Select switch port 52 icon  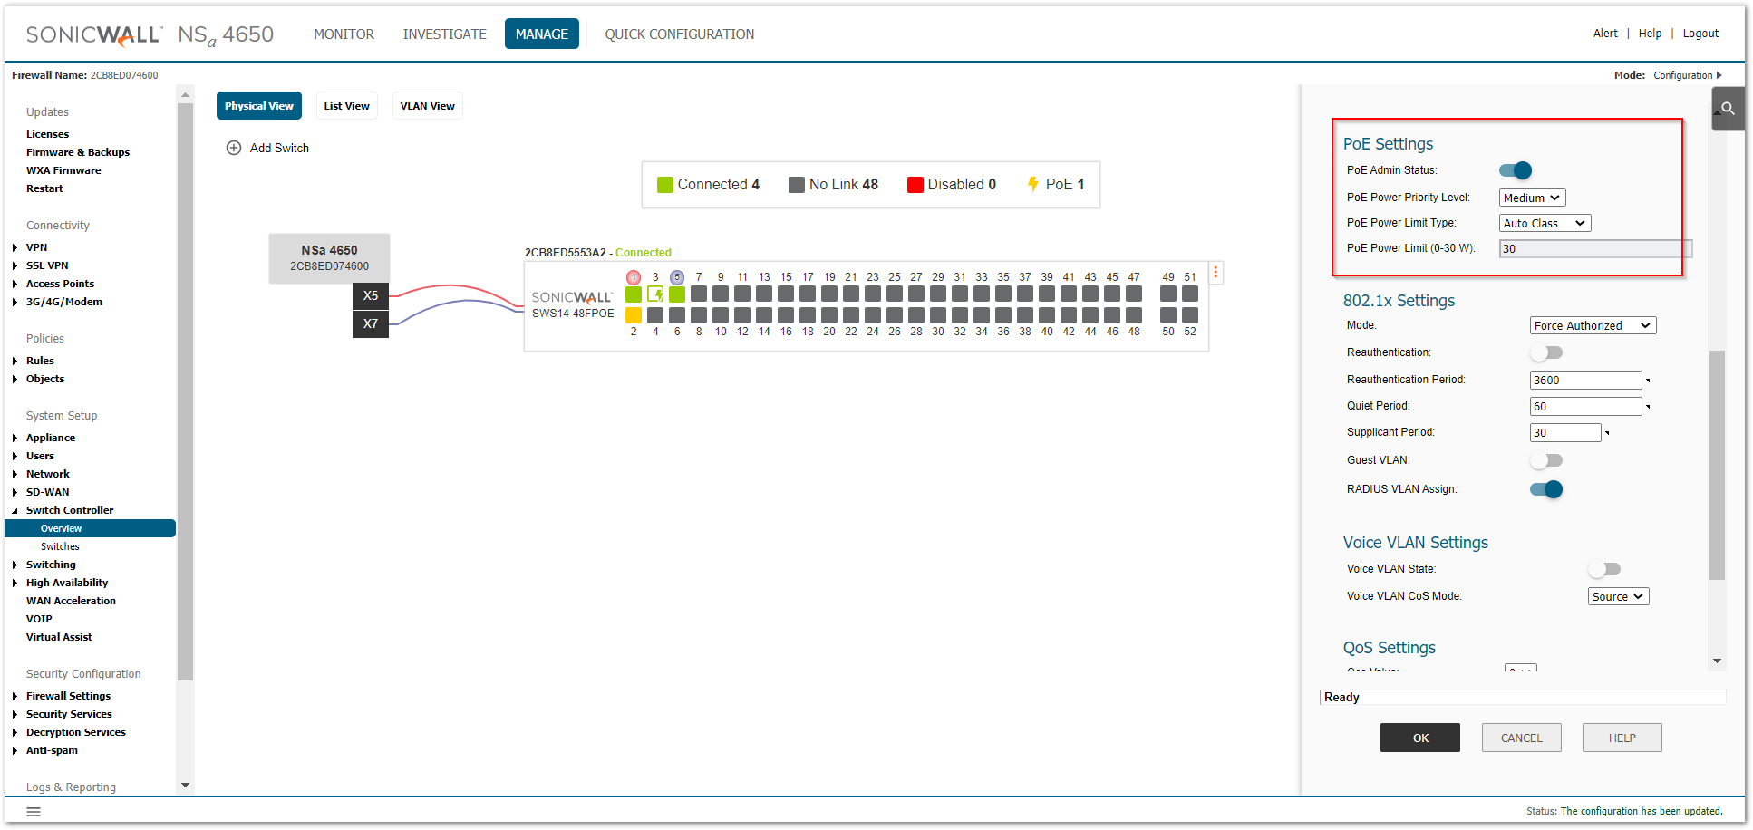[1190, 315]
